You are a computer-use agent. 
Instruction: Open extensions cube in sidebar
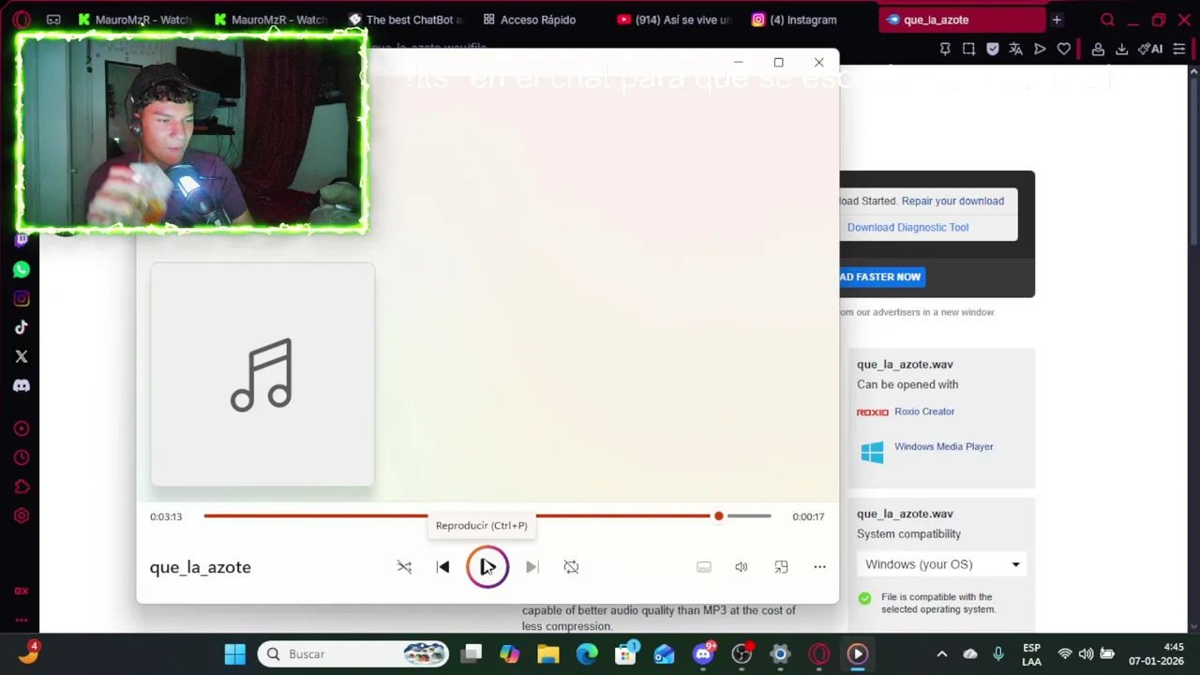pos(22,487)
